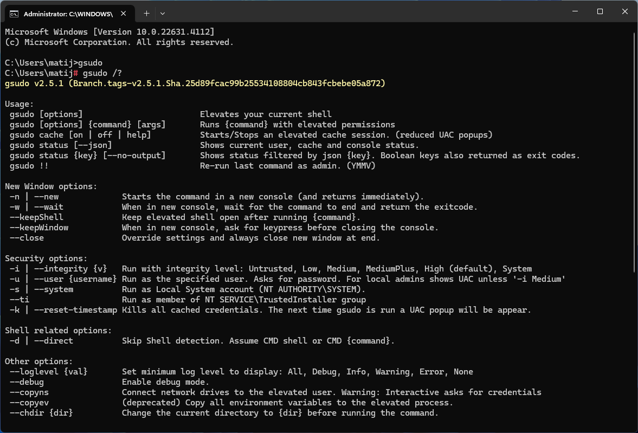
Task: Select the Administrator: C:\WINDOWS\ tab
Action: tap(70, 14)
